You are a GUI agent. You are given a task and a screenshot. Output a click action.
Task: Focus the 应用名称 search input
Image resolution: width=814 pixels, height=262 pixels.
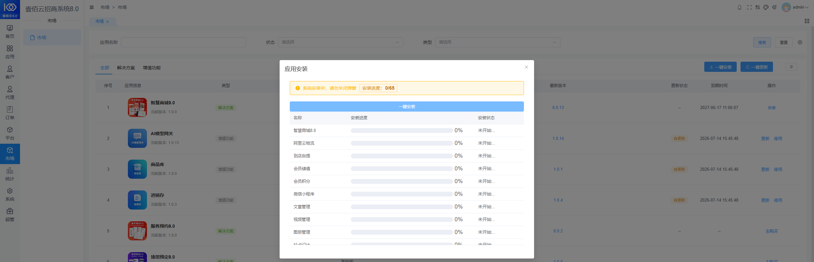[184, 42]
